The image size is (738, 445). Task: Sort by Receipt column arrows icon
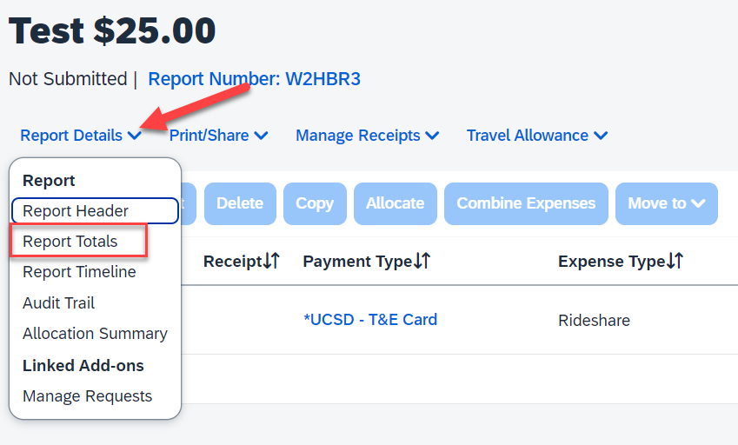[271, 262]
